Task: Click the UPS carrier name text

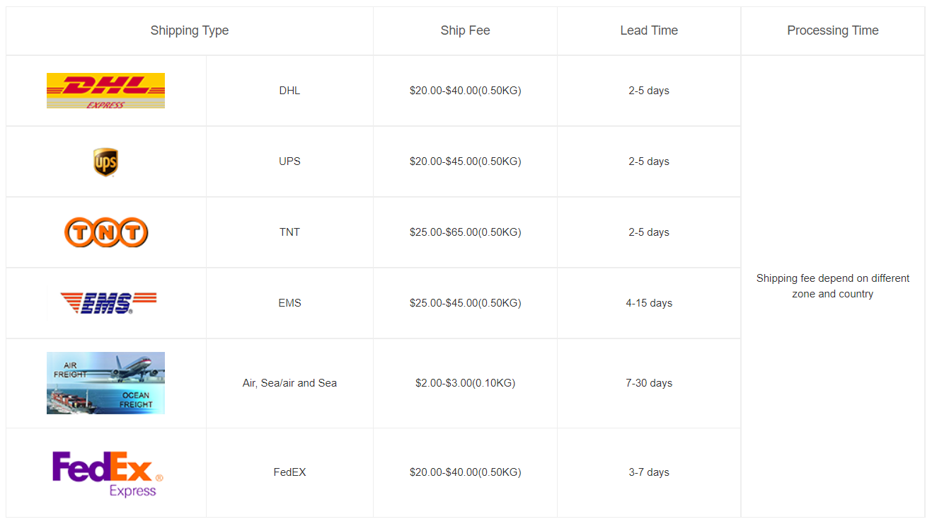Action: pyautogui.click(x=289, y=161)
